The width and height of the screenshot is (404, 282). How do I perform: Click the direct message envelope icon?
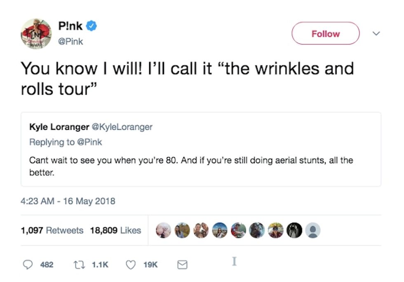click(x=182, y=265)
